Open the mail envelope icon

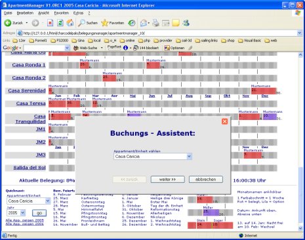144,23
